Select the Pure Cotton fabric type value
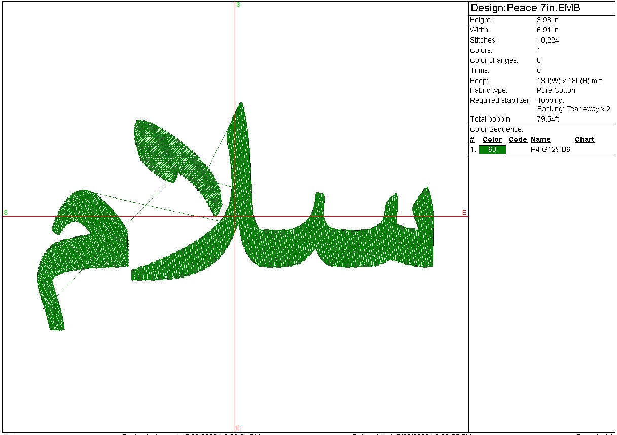 point(556,90)
